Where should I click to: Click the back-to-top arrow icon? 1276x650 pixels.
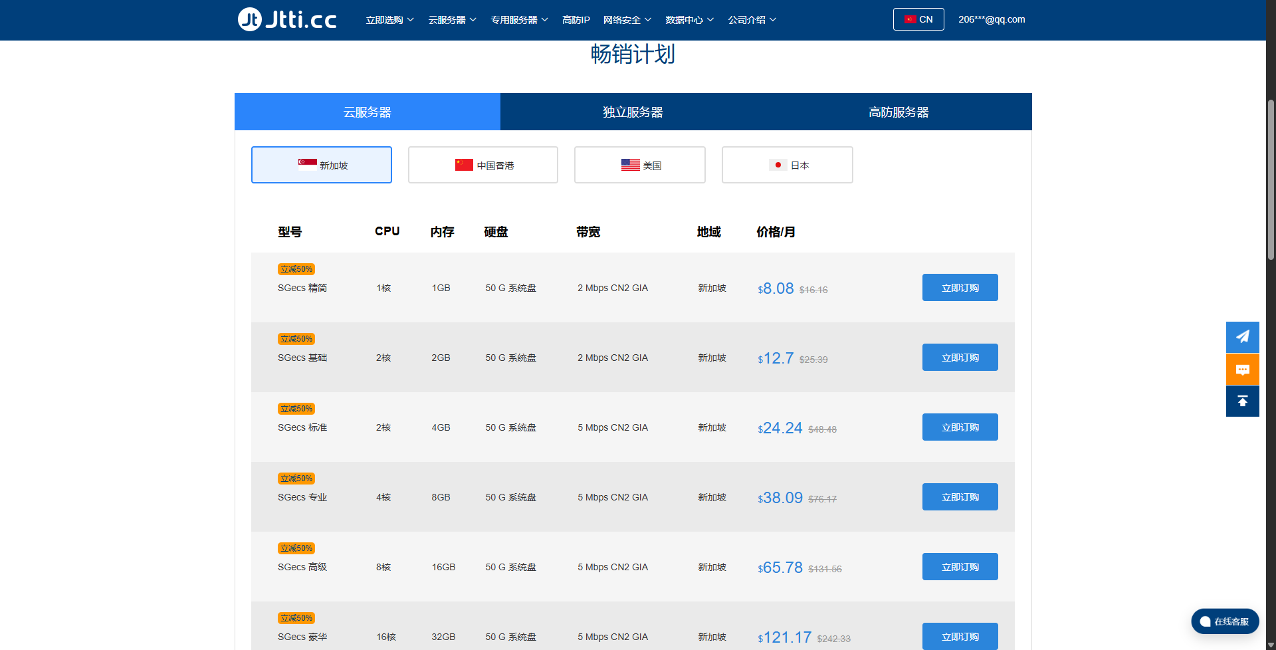[x=1242, y=401]
